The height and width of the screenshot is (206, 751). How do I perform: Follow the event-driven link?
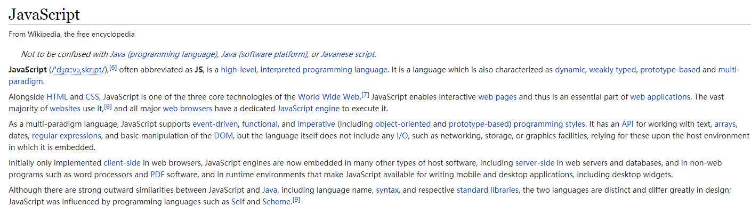tap(215, 124)
